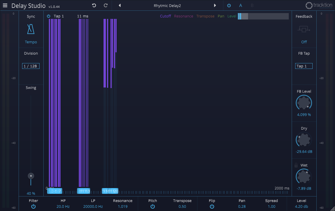The width and height of the screenshot is (335, 211).
Task: Open the hamburger main menu
Action: 5,6
